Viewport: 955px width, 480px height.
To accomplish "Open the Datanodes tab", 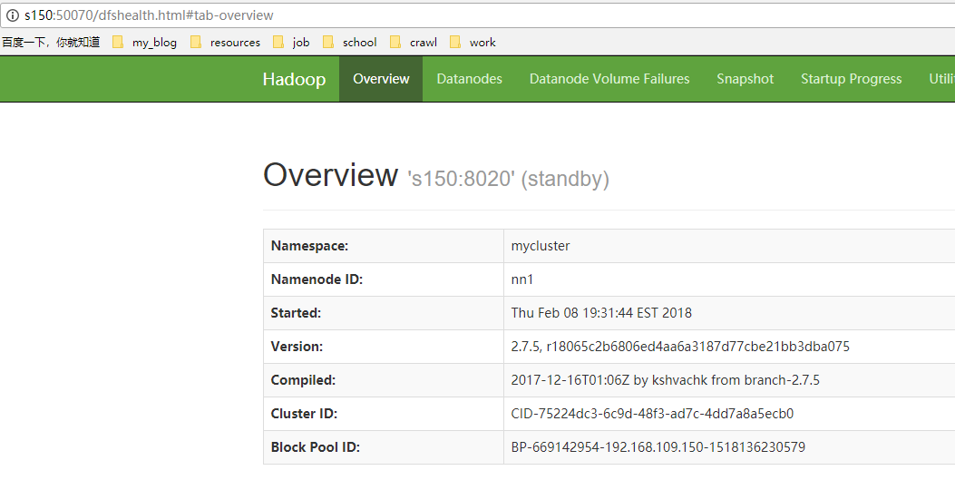I will (x=470, y=79).
